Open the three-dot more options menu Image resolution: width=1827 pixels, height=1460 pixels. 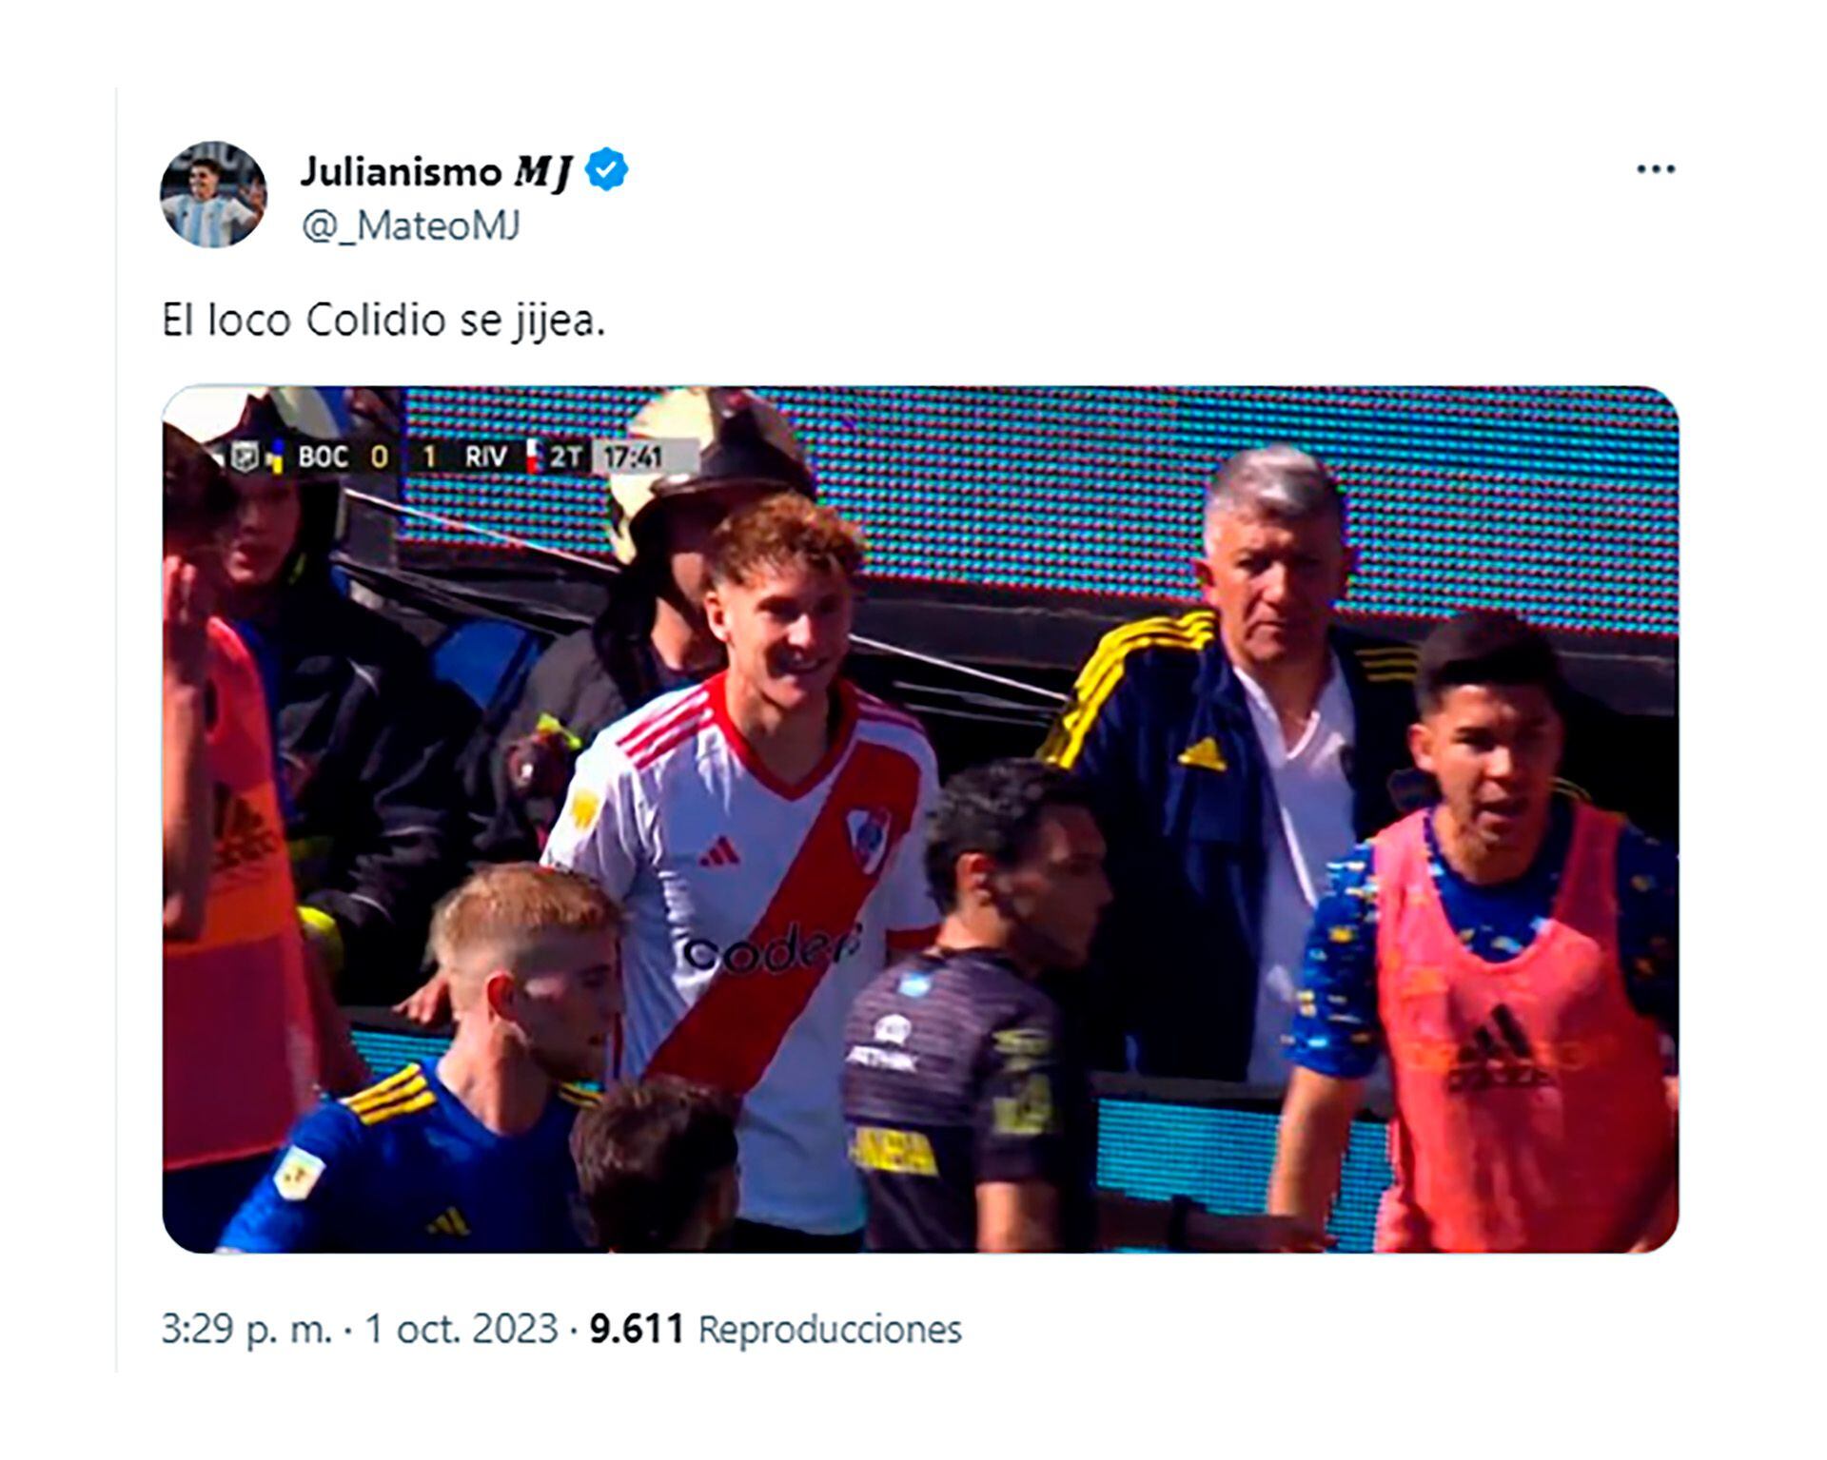pos(1655,169)
